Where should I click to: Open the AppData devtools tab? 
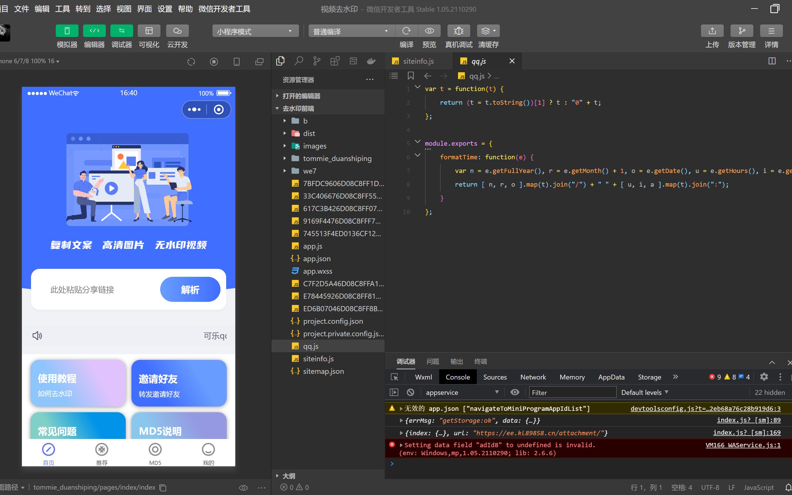coord(611,377)
